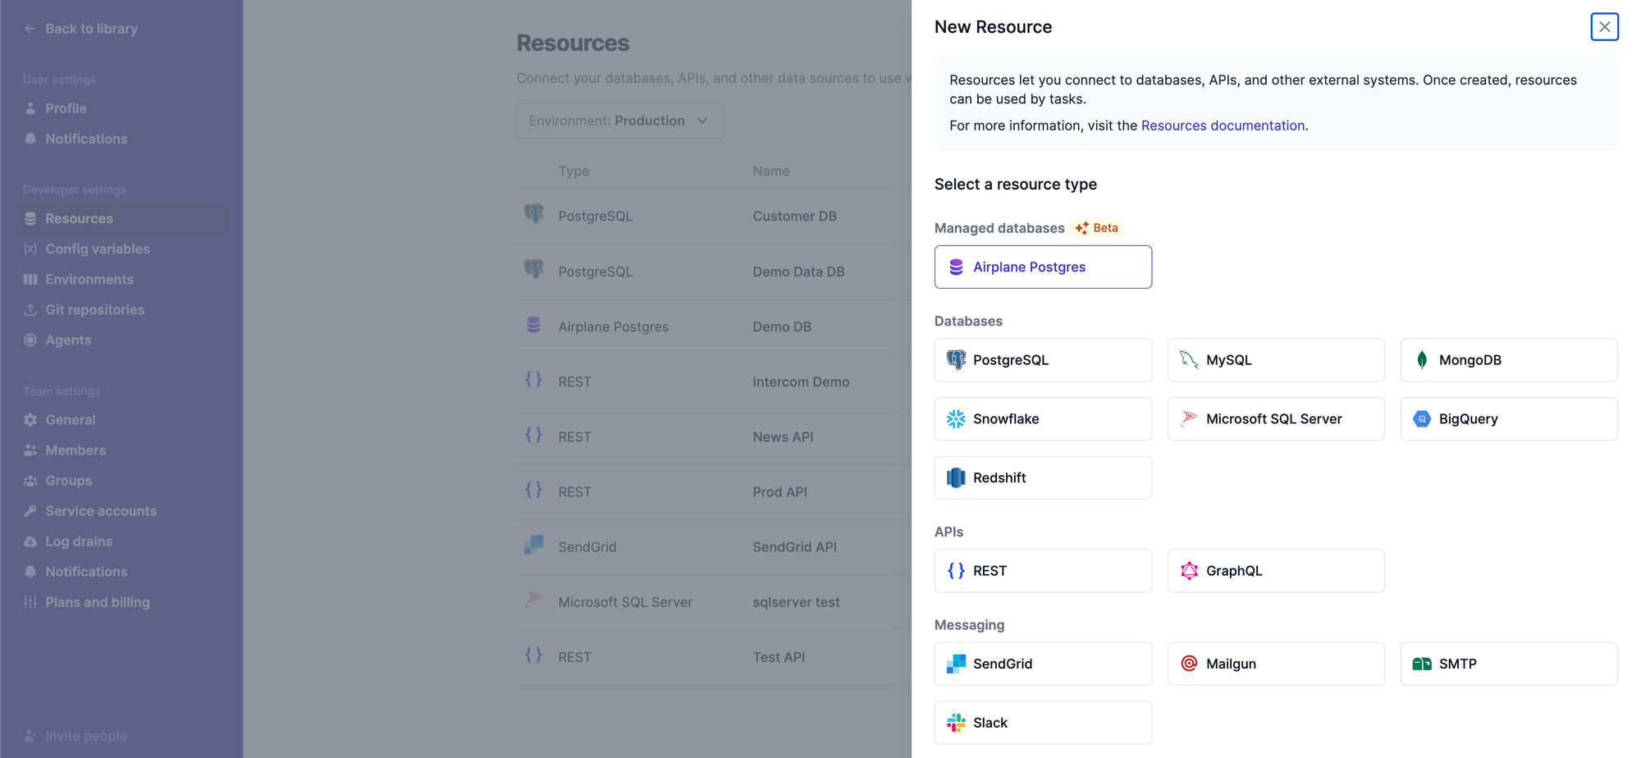Viewport: 1641px width, 758px height.
Task: Choose the Mailgun icon
Action: coord(1189,664)
